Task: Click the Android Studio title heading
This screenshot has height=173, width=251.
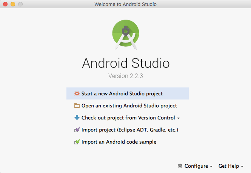Action: pos(126,63)
